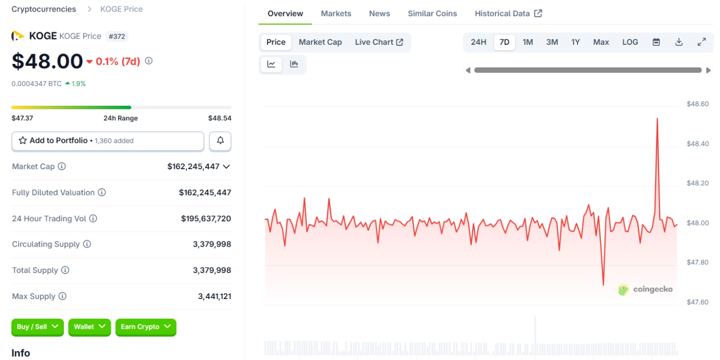
Task: Open the calendar date range picker
Action: (x=656, y=42)
